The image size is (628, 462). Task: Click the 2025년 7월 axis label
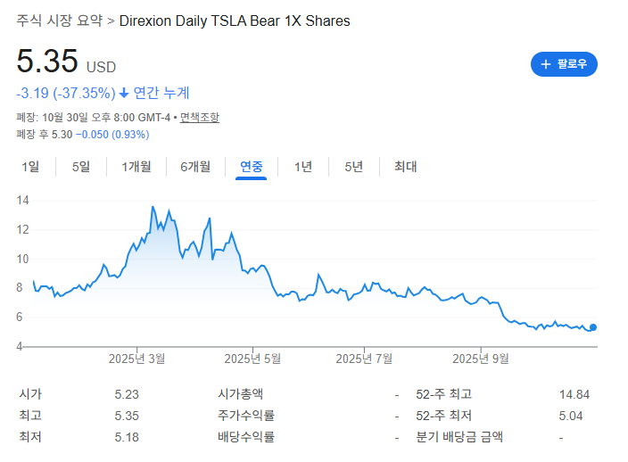click(x=364, y=359)
